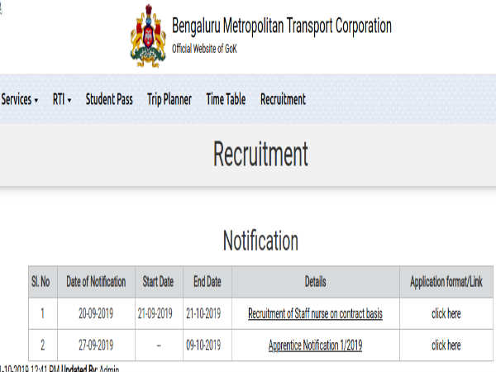Click 'click here' for the Staff nurse row
Viewport: 496px width, 372px height.
click(x=446, y=314)
